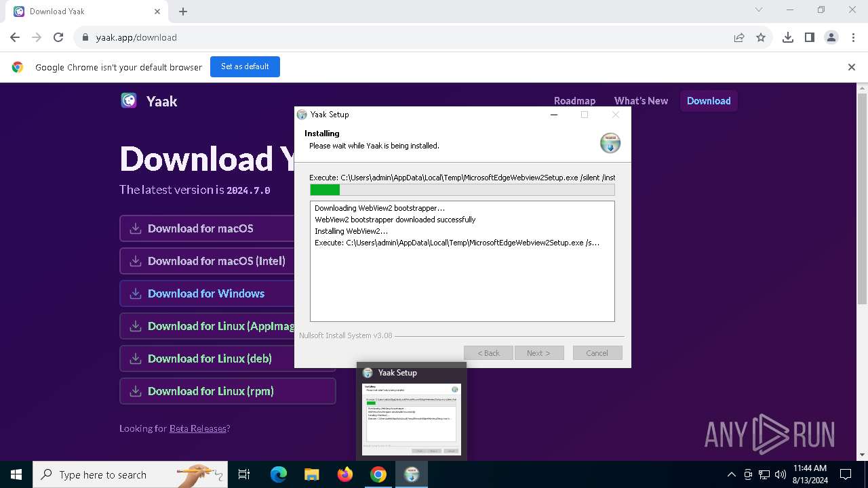Viewport: 868px width, 488px height.
Task: Switch to Chrome on the taskbar
Action: (x=378, y=474)
